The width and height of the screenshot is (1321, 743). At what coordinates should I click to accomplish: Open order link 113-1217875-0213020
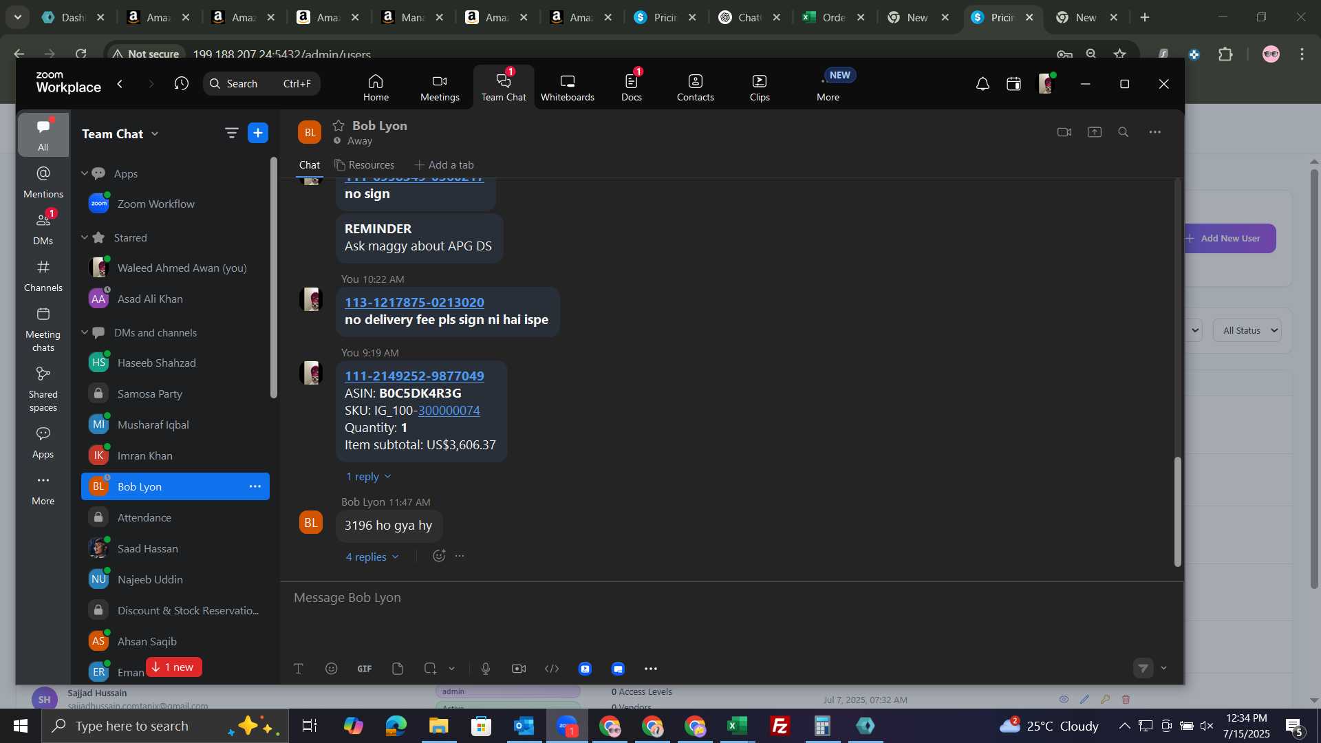click(x=414, y=302)
